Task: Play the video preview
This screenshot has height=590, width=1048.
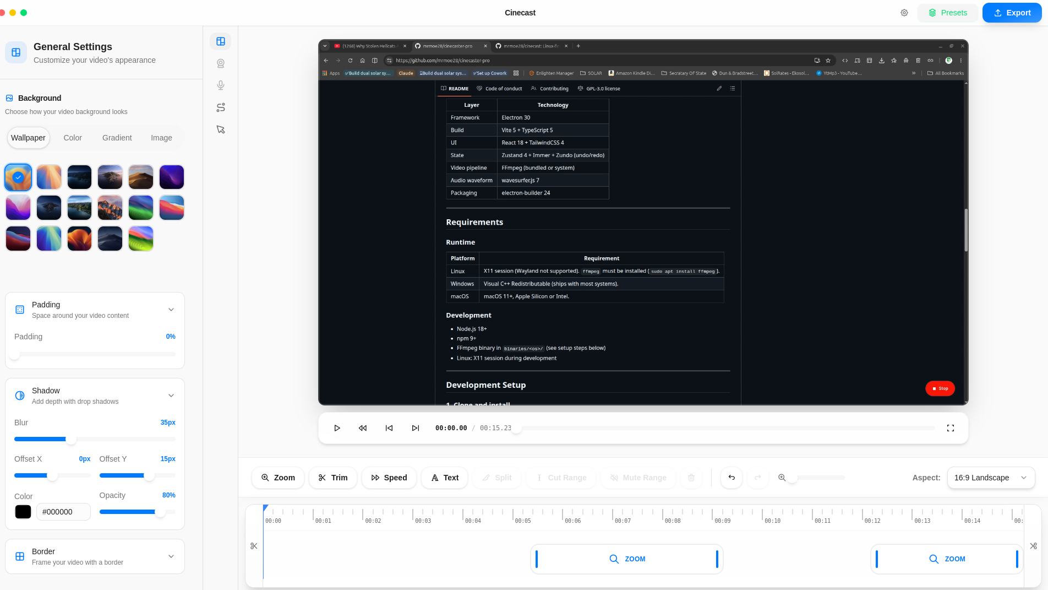Action: pyautogui.click(x=337, y=428)
